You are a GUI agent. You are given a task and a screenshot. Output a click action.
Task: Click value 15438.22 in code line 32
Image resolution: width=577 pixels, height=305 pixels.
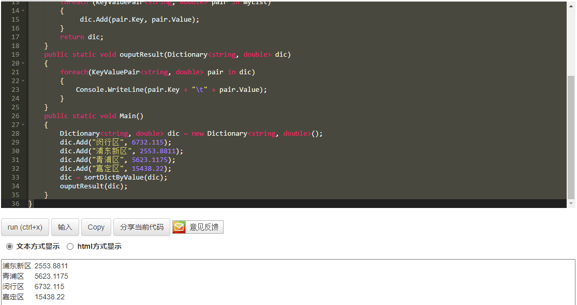[x=147, y=169]
